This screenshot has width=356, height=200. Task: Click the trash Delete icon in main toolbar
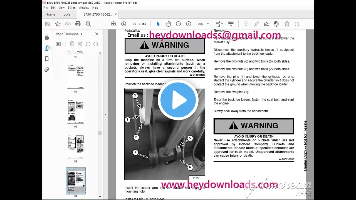pyautogui.click(x=287, y=24)
